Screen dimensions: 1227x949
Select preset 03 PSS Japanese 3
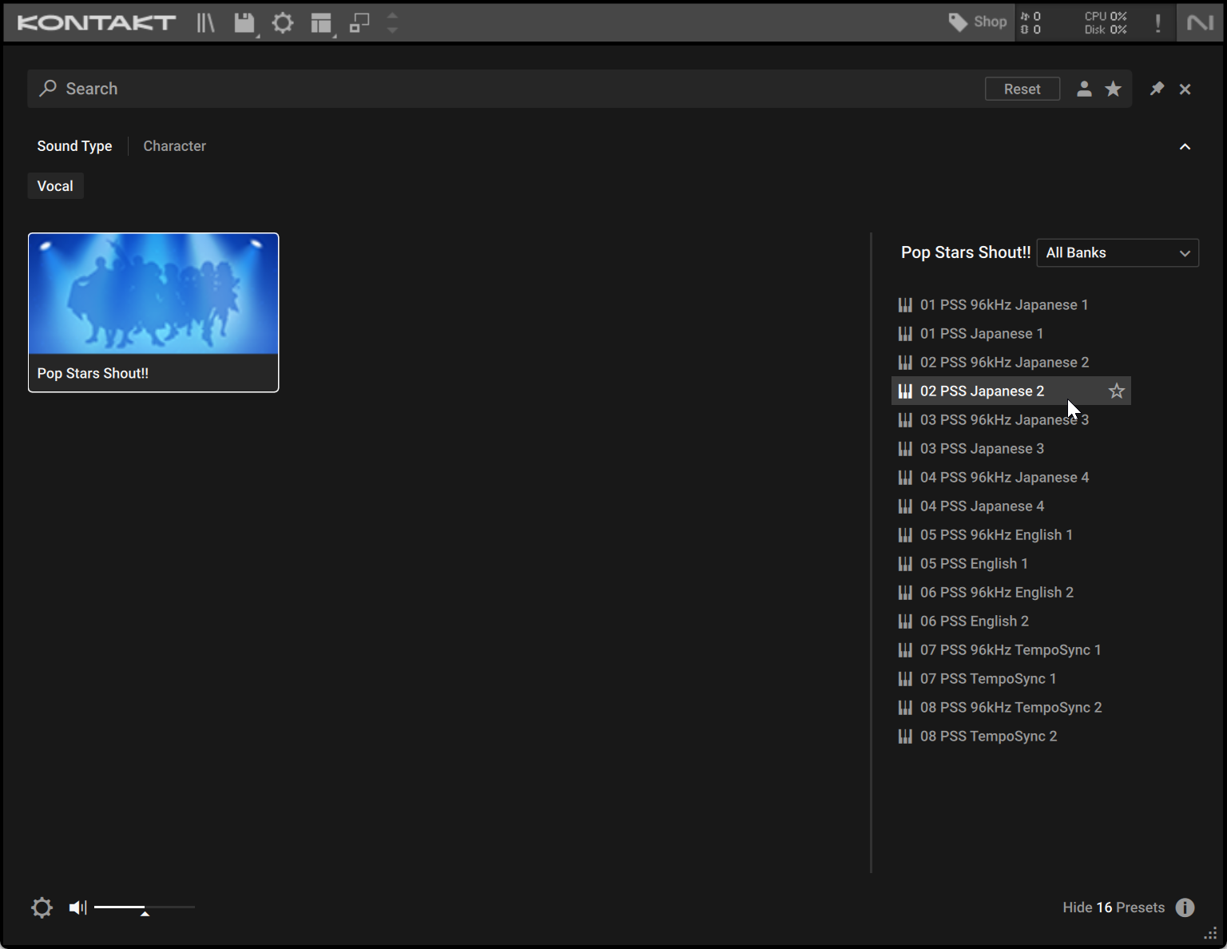tap(1011, 448)
